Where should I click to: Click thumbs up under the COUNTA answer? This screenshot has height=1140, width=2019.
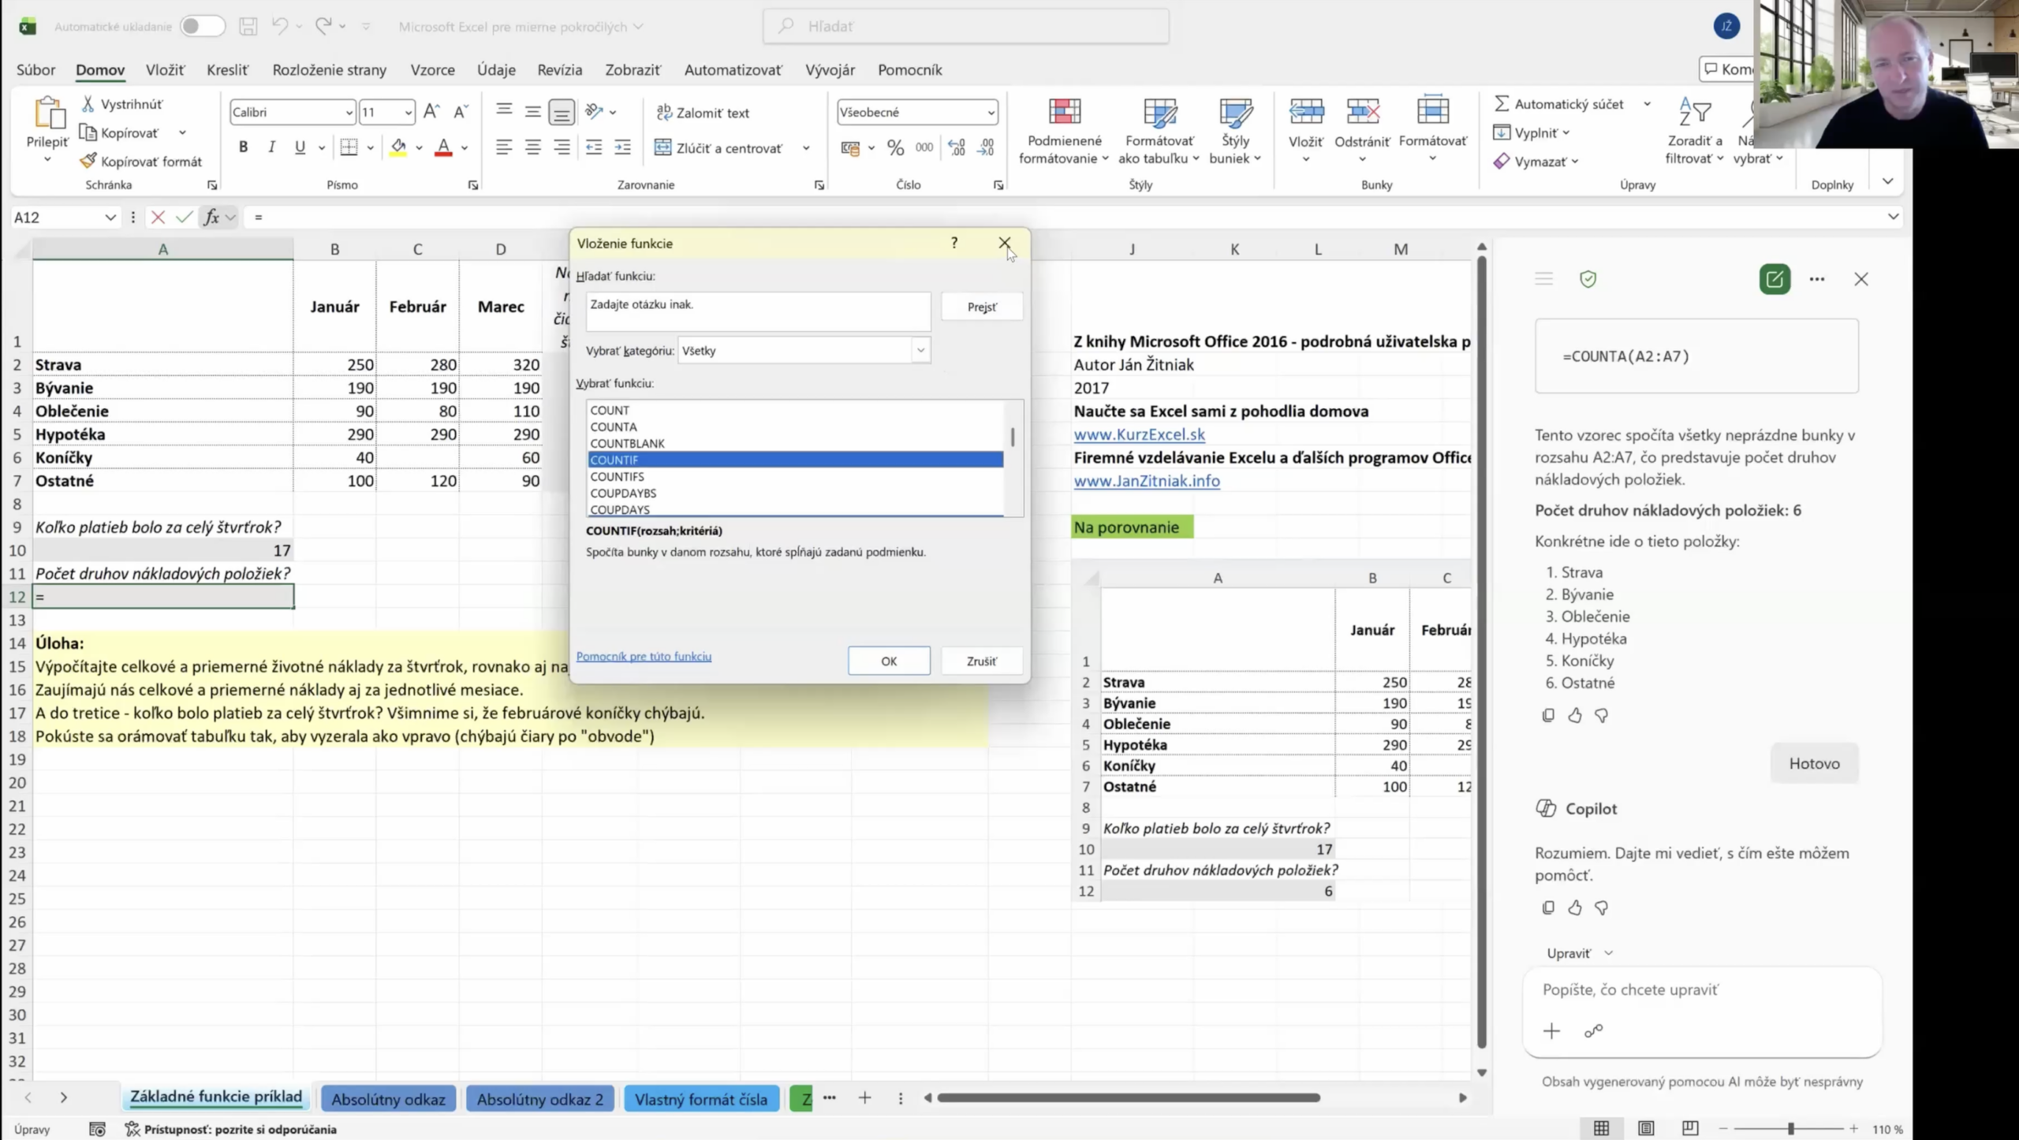1575,715
